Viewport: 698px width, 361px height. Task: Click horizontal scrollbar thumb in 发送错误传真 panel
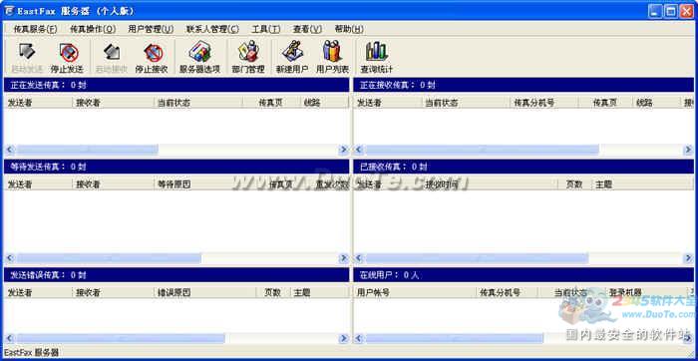[x=121, y=339]
